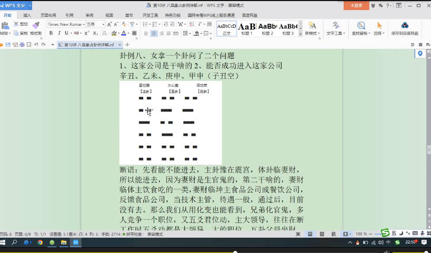Open Chrome from the Windows taskbar
This screenshot has width=431, height=253.
[40, 242]
